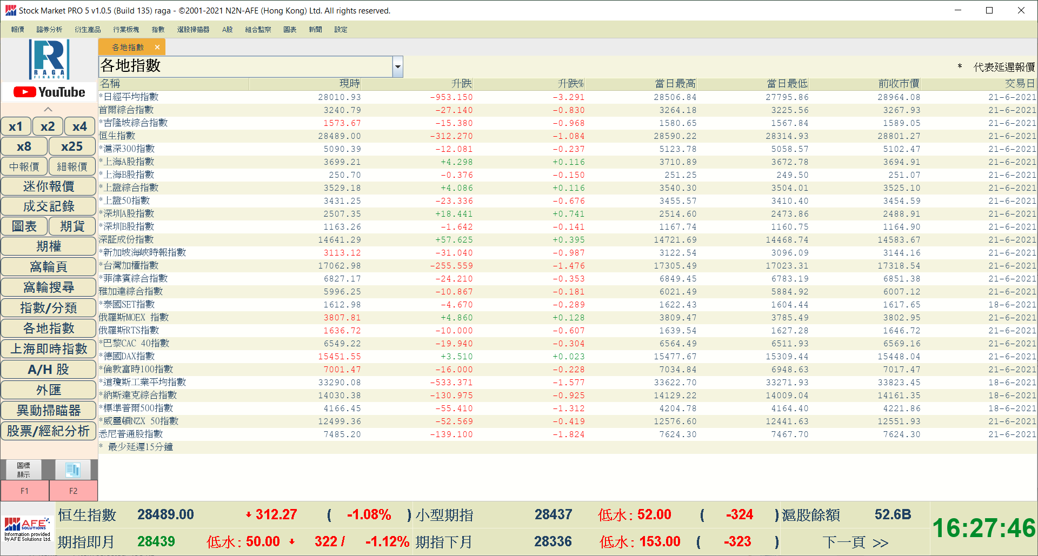Select the 恒生指數 row in the table
The width and height of the screenshot is (1038, 556).
[x=117, y=136]
